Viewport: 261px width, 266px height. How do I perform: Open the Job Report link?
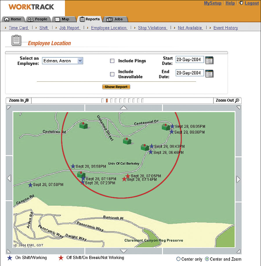click(x=70, y=28)
